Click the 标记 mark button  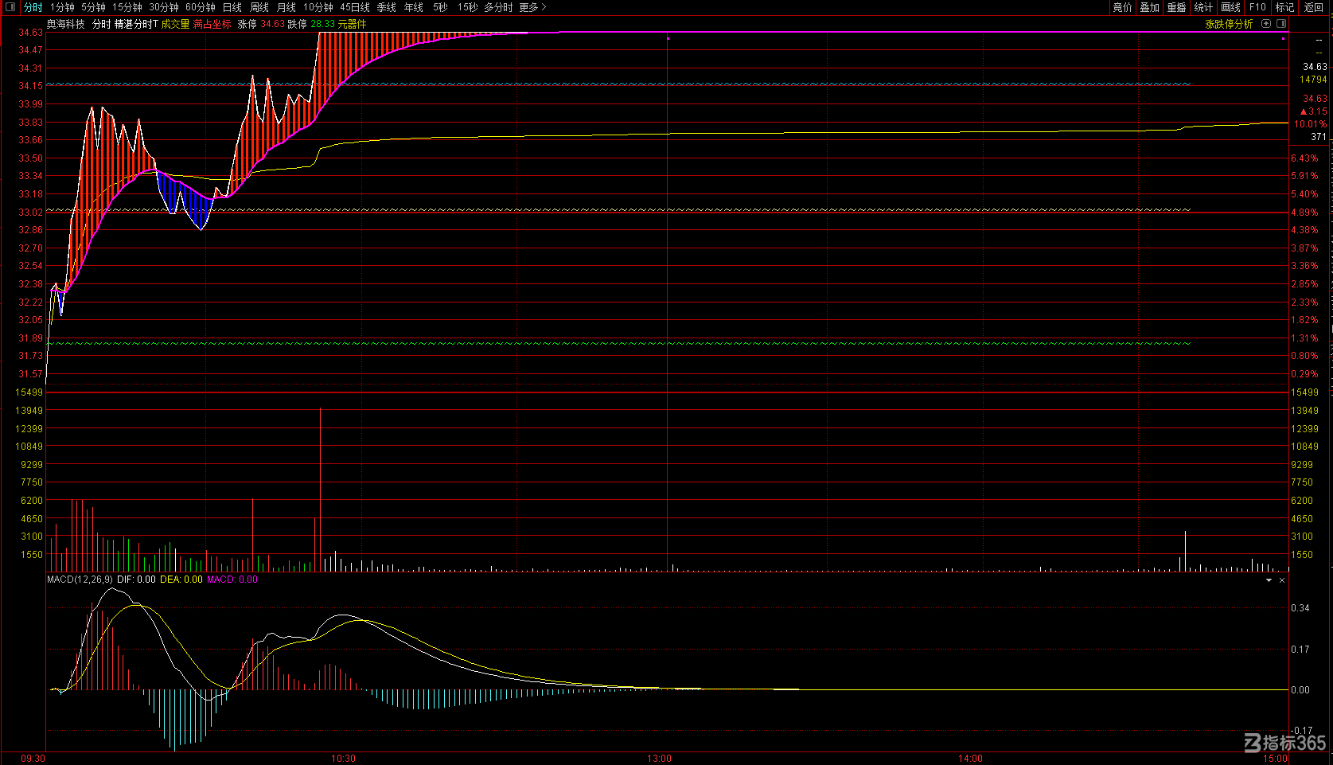(x=1284, y=7)
